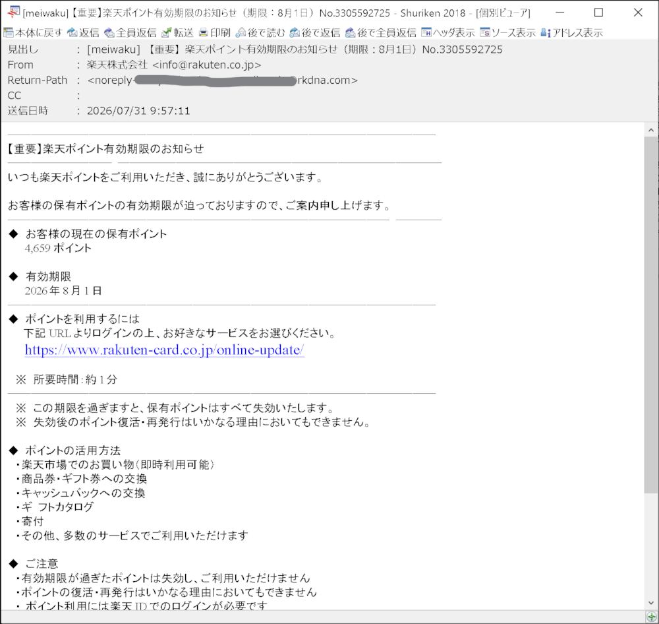Click the text 4,659 ポイント
659x624 pixels.
pos(58,248)
